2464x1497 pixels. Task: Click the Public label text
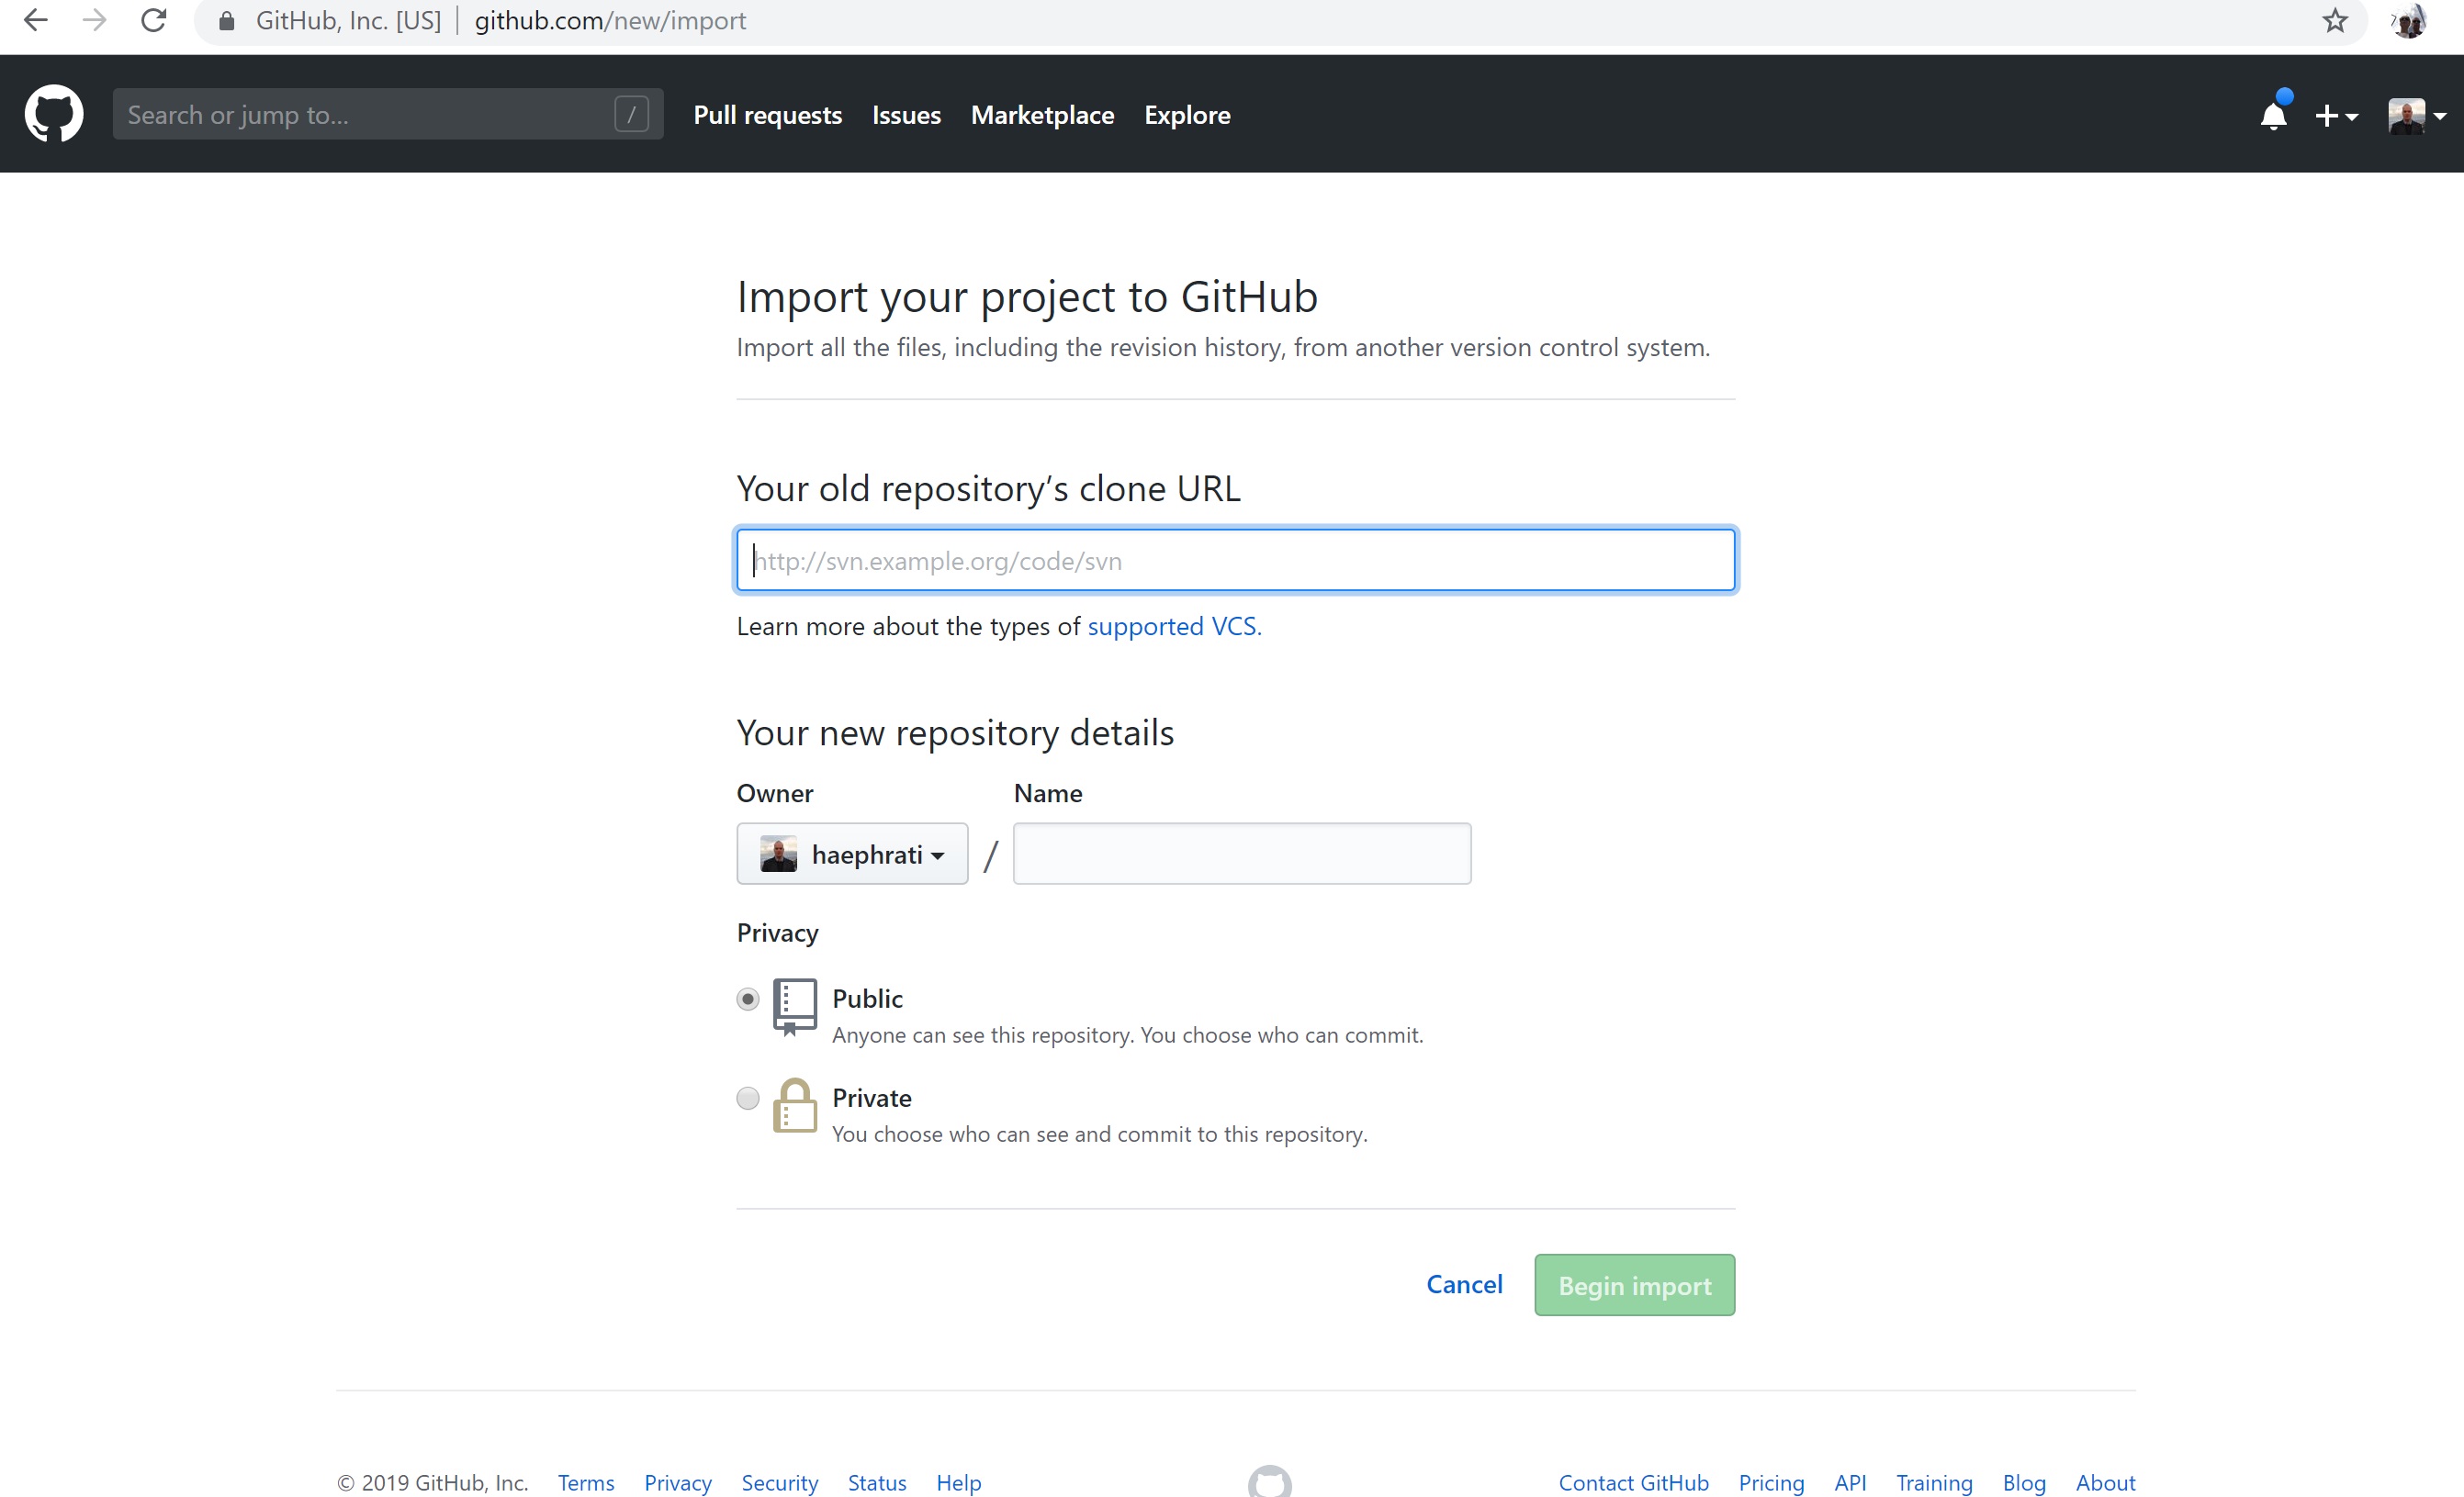[867, 999]
